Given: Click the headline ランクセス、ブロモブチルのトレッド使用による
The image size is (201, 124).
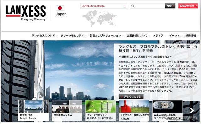Looking at the screenshot, I should click(158, 46).
